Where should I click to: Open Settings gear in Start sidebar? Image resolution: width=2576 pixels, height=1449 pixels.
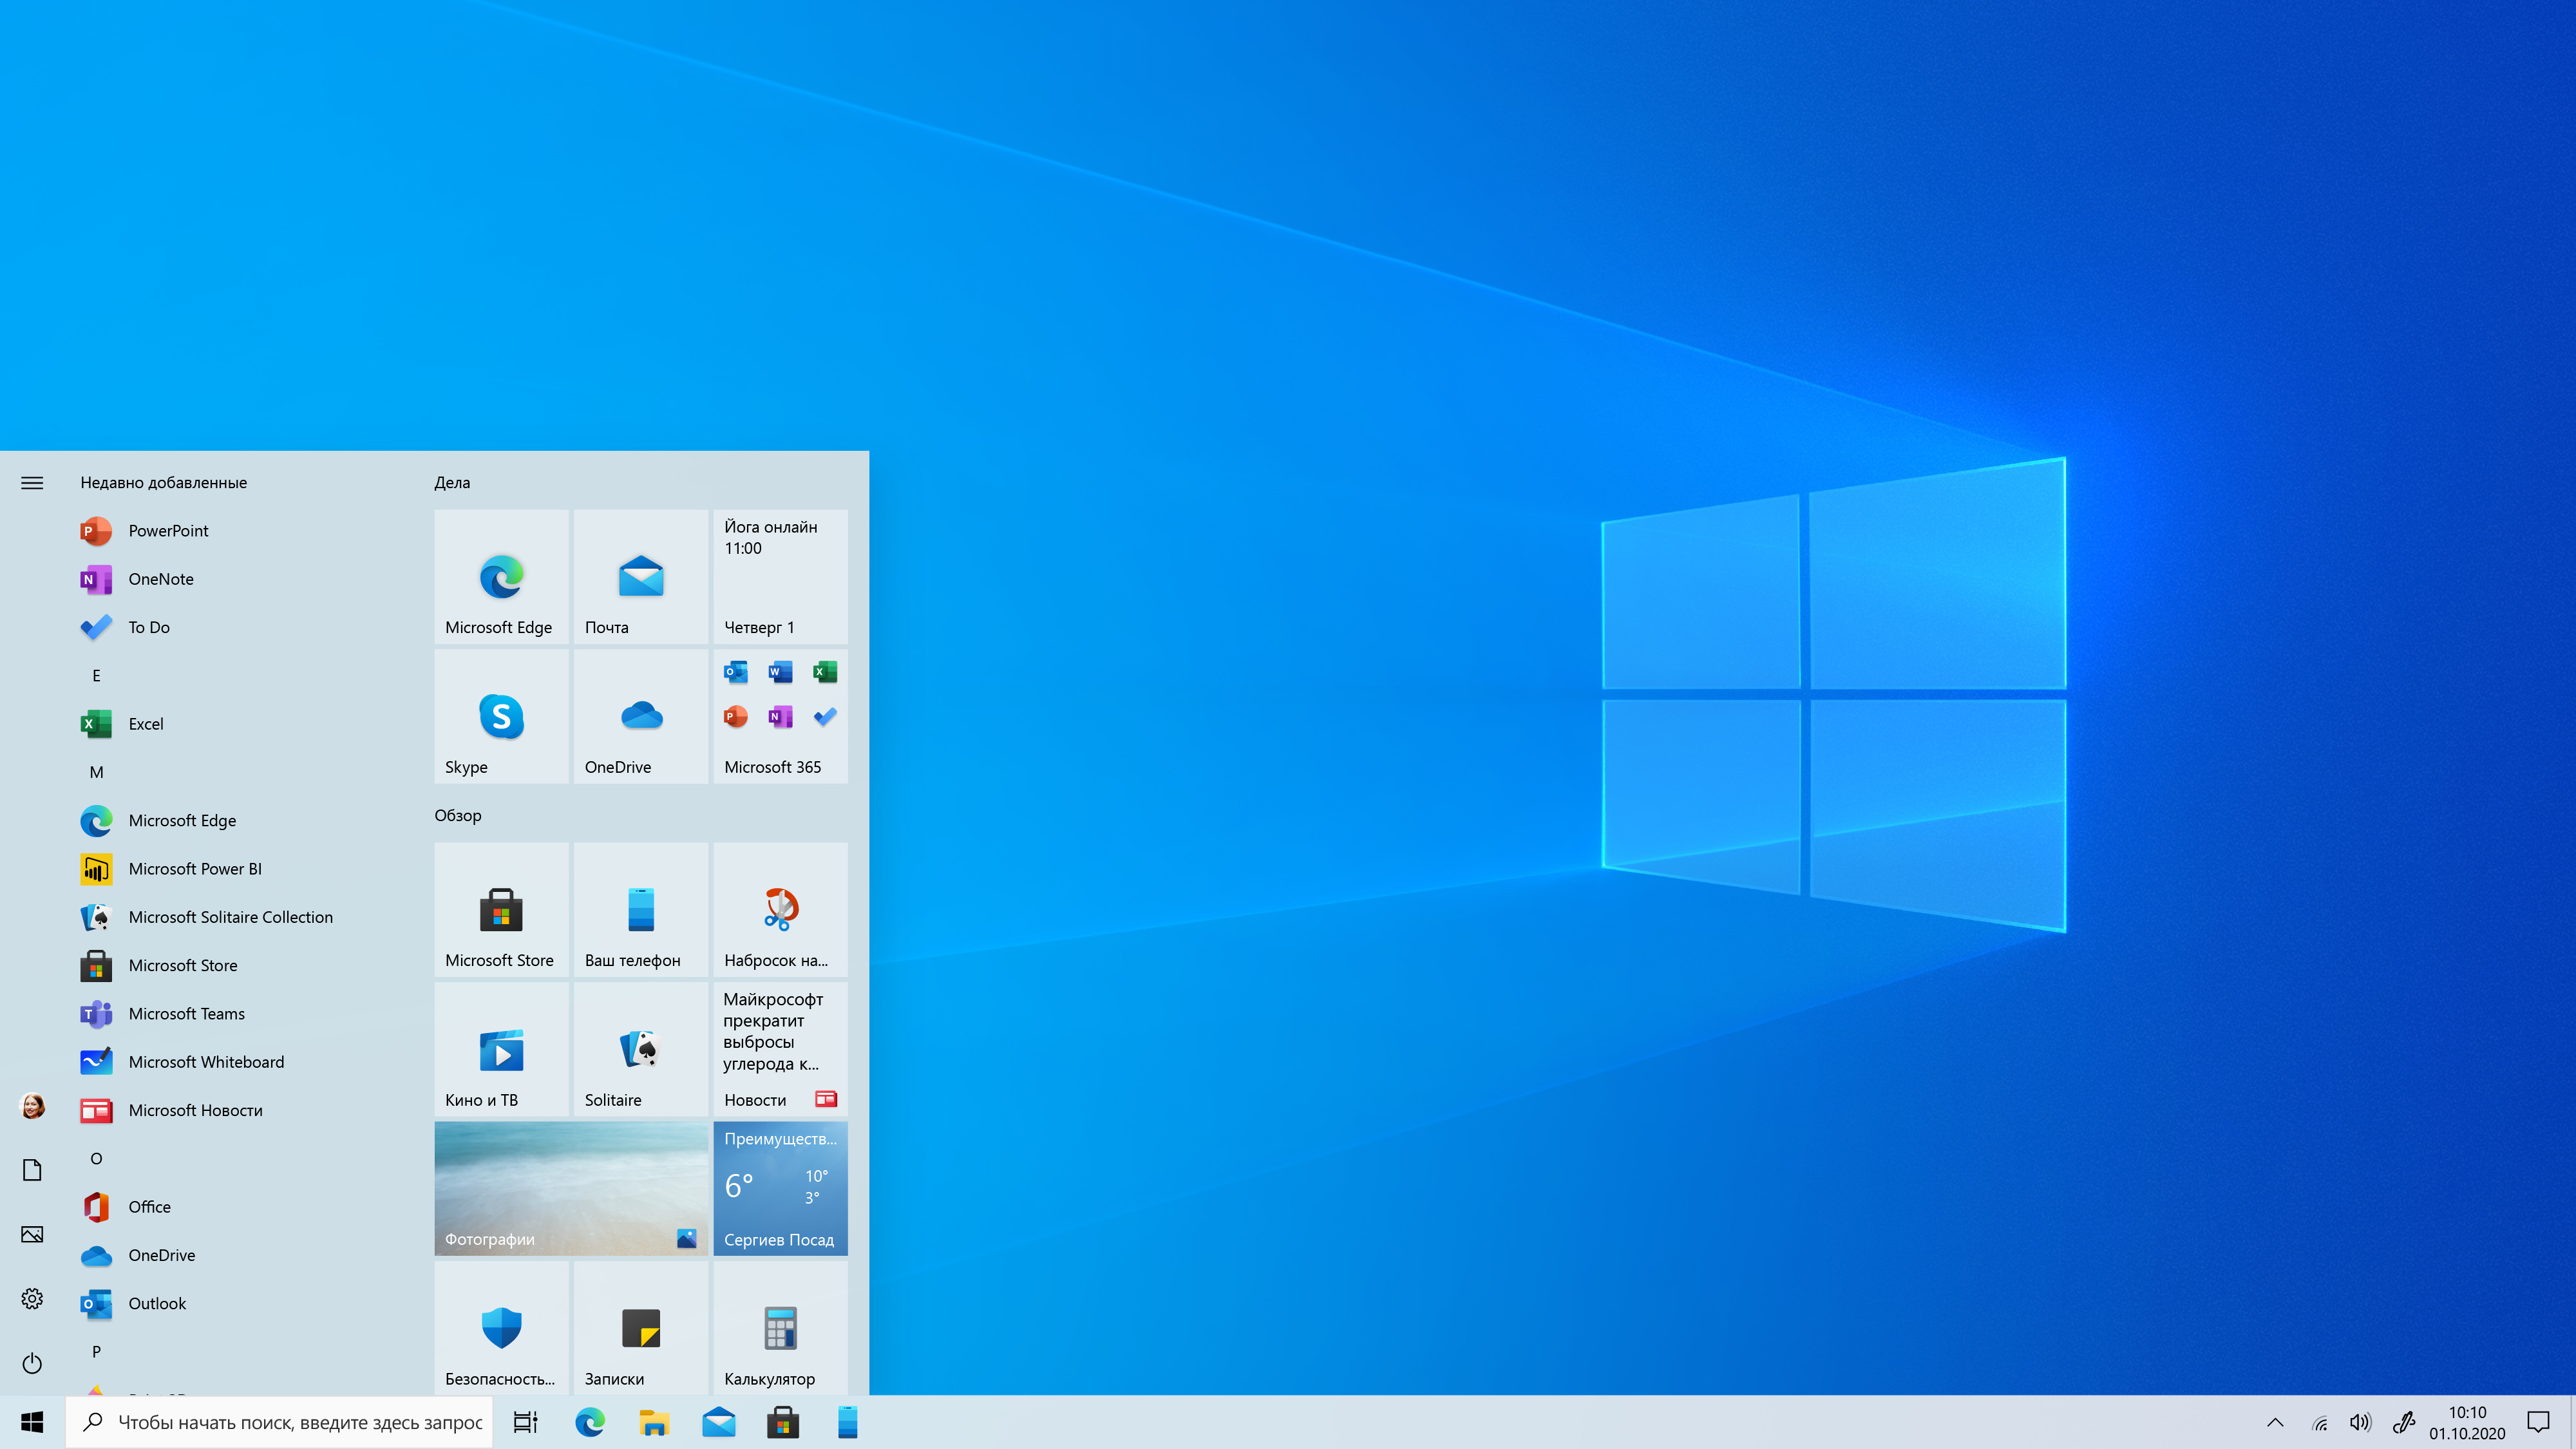click(32, 1298)
